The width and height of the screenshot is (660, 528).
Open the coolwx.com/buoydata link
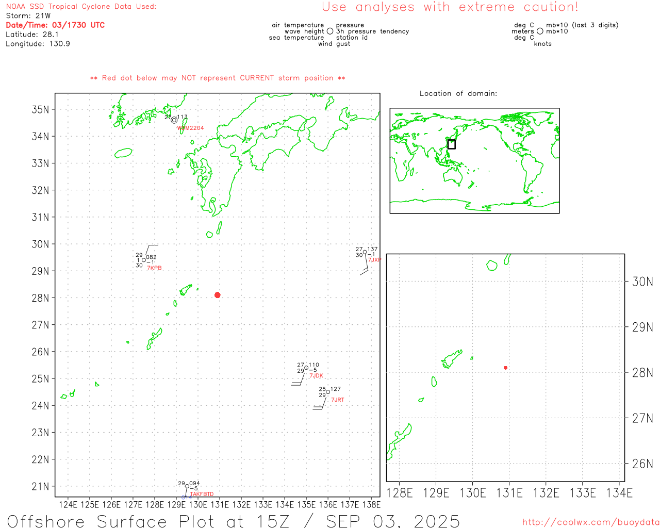point(591,522)
